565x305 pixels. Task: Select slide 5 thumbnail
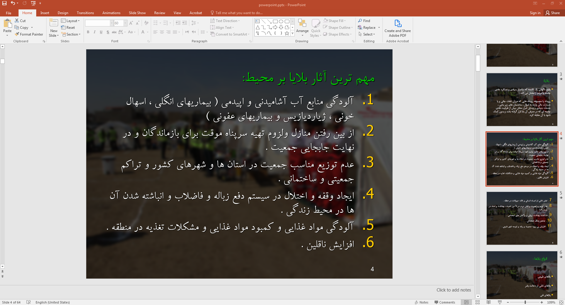point(522,218)
